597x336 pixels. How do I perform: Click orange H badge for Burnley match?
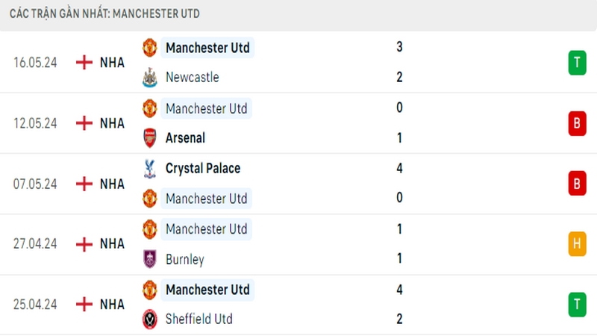tap(577, 243)
